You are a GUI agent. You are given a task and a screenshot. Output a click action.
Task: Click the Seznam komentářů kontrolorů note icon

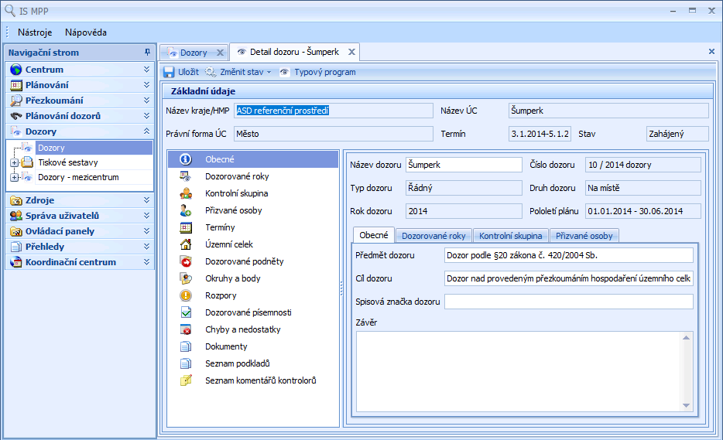[185, 380]
